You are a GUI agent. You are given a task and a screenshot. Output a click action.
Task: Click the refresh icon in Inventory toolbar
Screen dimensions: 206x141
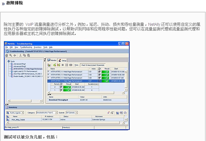coord(125,112)
